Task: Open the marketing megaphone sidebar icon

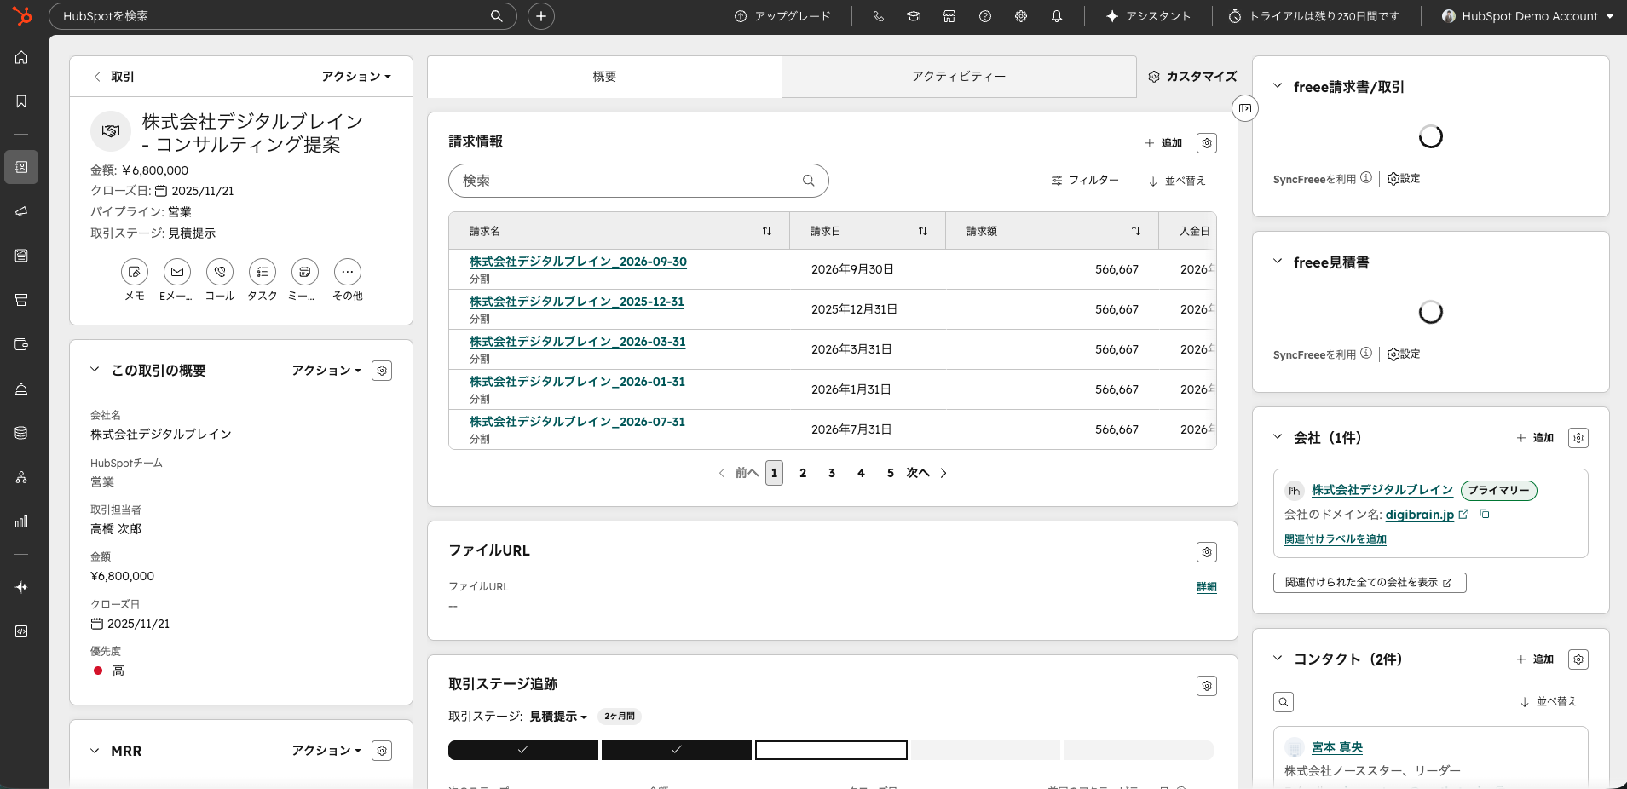Action: click(21, 211)
